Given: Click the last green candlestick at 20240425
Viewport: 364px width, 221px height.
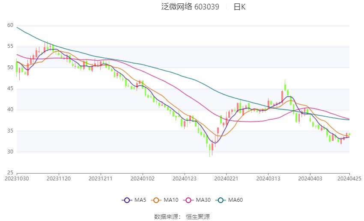Looking at the screenshot, I should pos(349,134).
